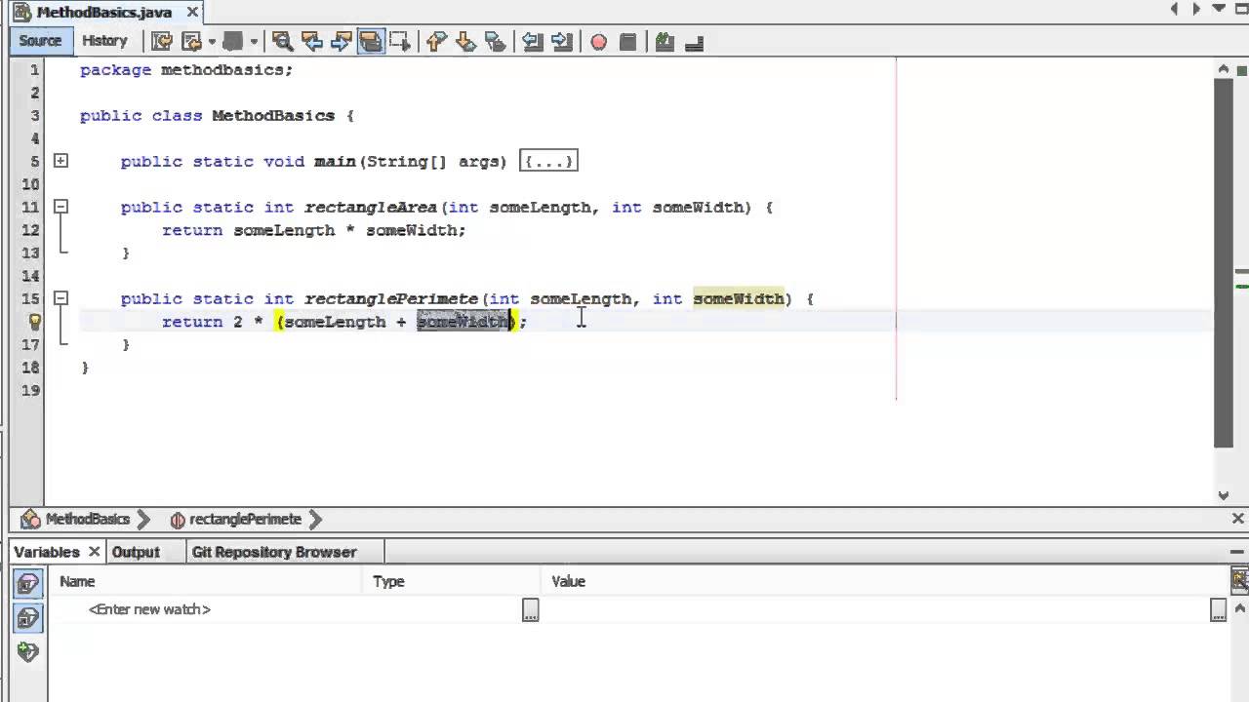1249x702 pixels.
Task: Click the collapsed {...} code block marker
Action: 549,161
